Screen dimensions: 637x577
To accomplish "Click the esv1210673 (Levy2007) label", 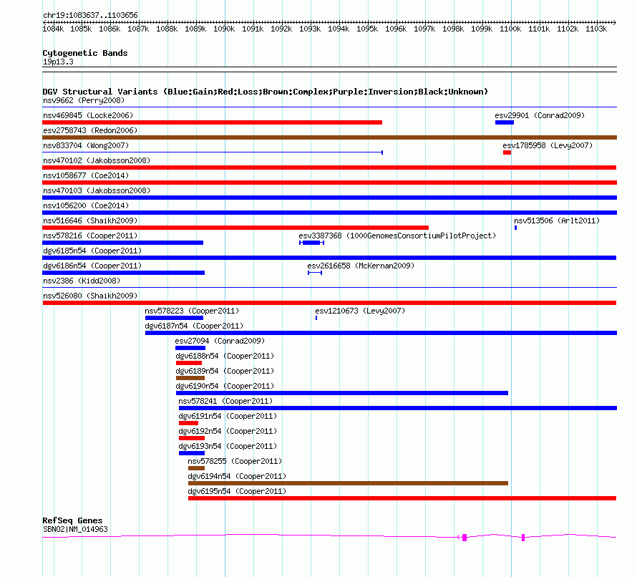I will click(x=360, y=311).
